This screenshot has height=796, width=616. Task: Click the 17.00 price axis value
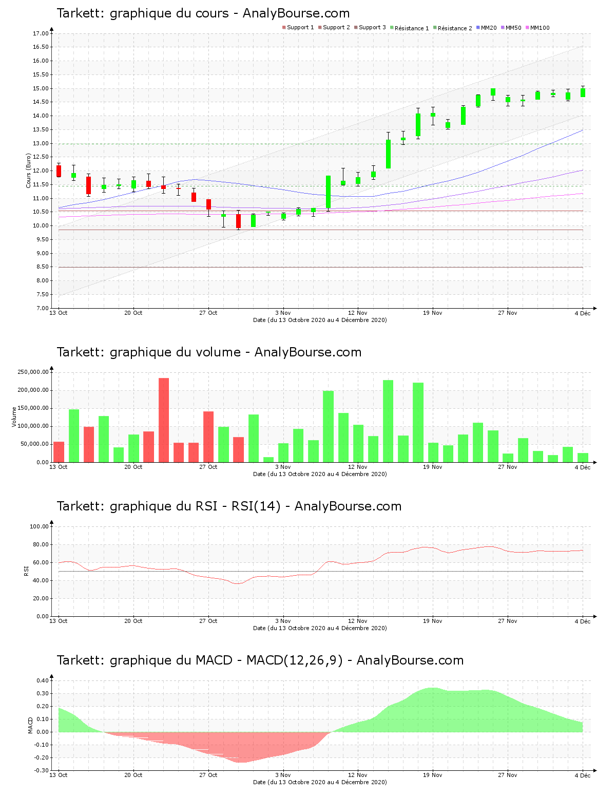click(41, 33)
